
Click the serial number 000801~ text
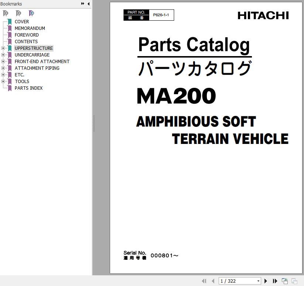tap(164, 256)
